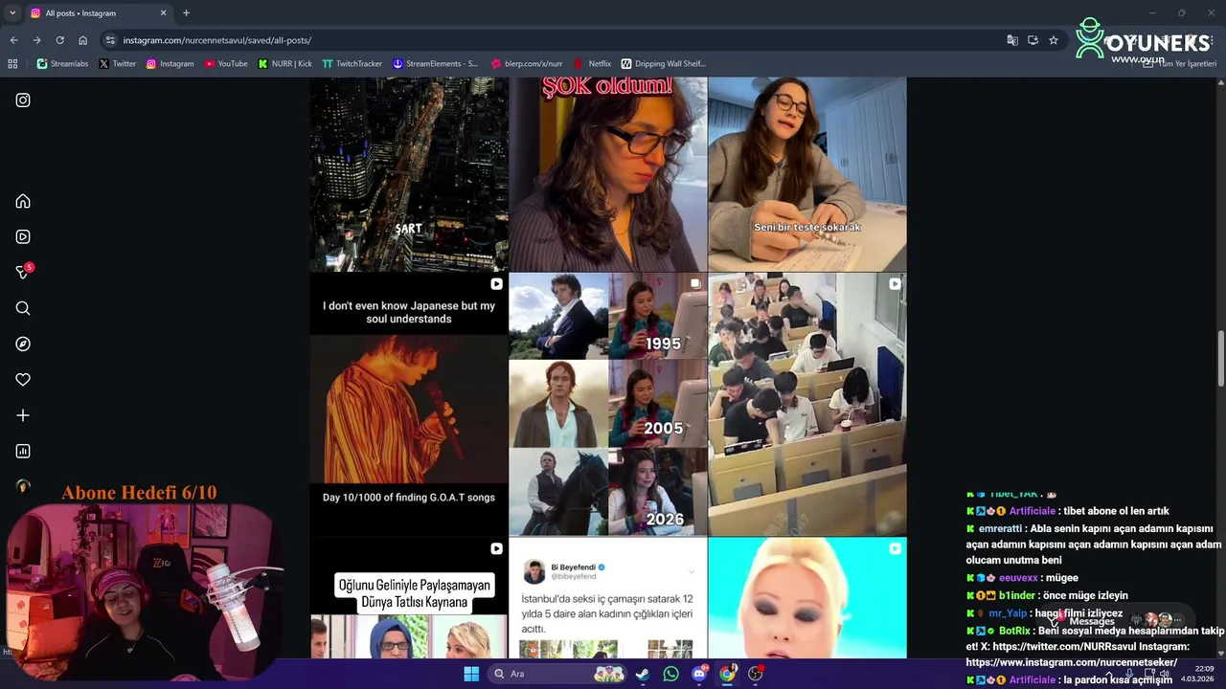Viewport: 1226px width, 689px height.
Task: Open the ŞART night city post
Action: [x=409, y=174]
